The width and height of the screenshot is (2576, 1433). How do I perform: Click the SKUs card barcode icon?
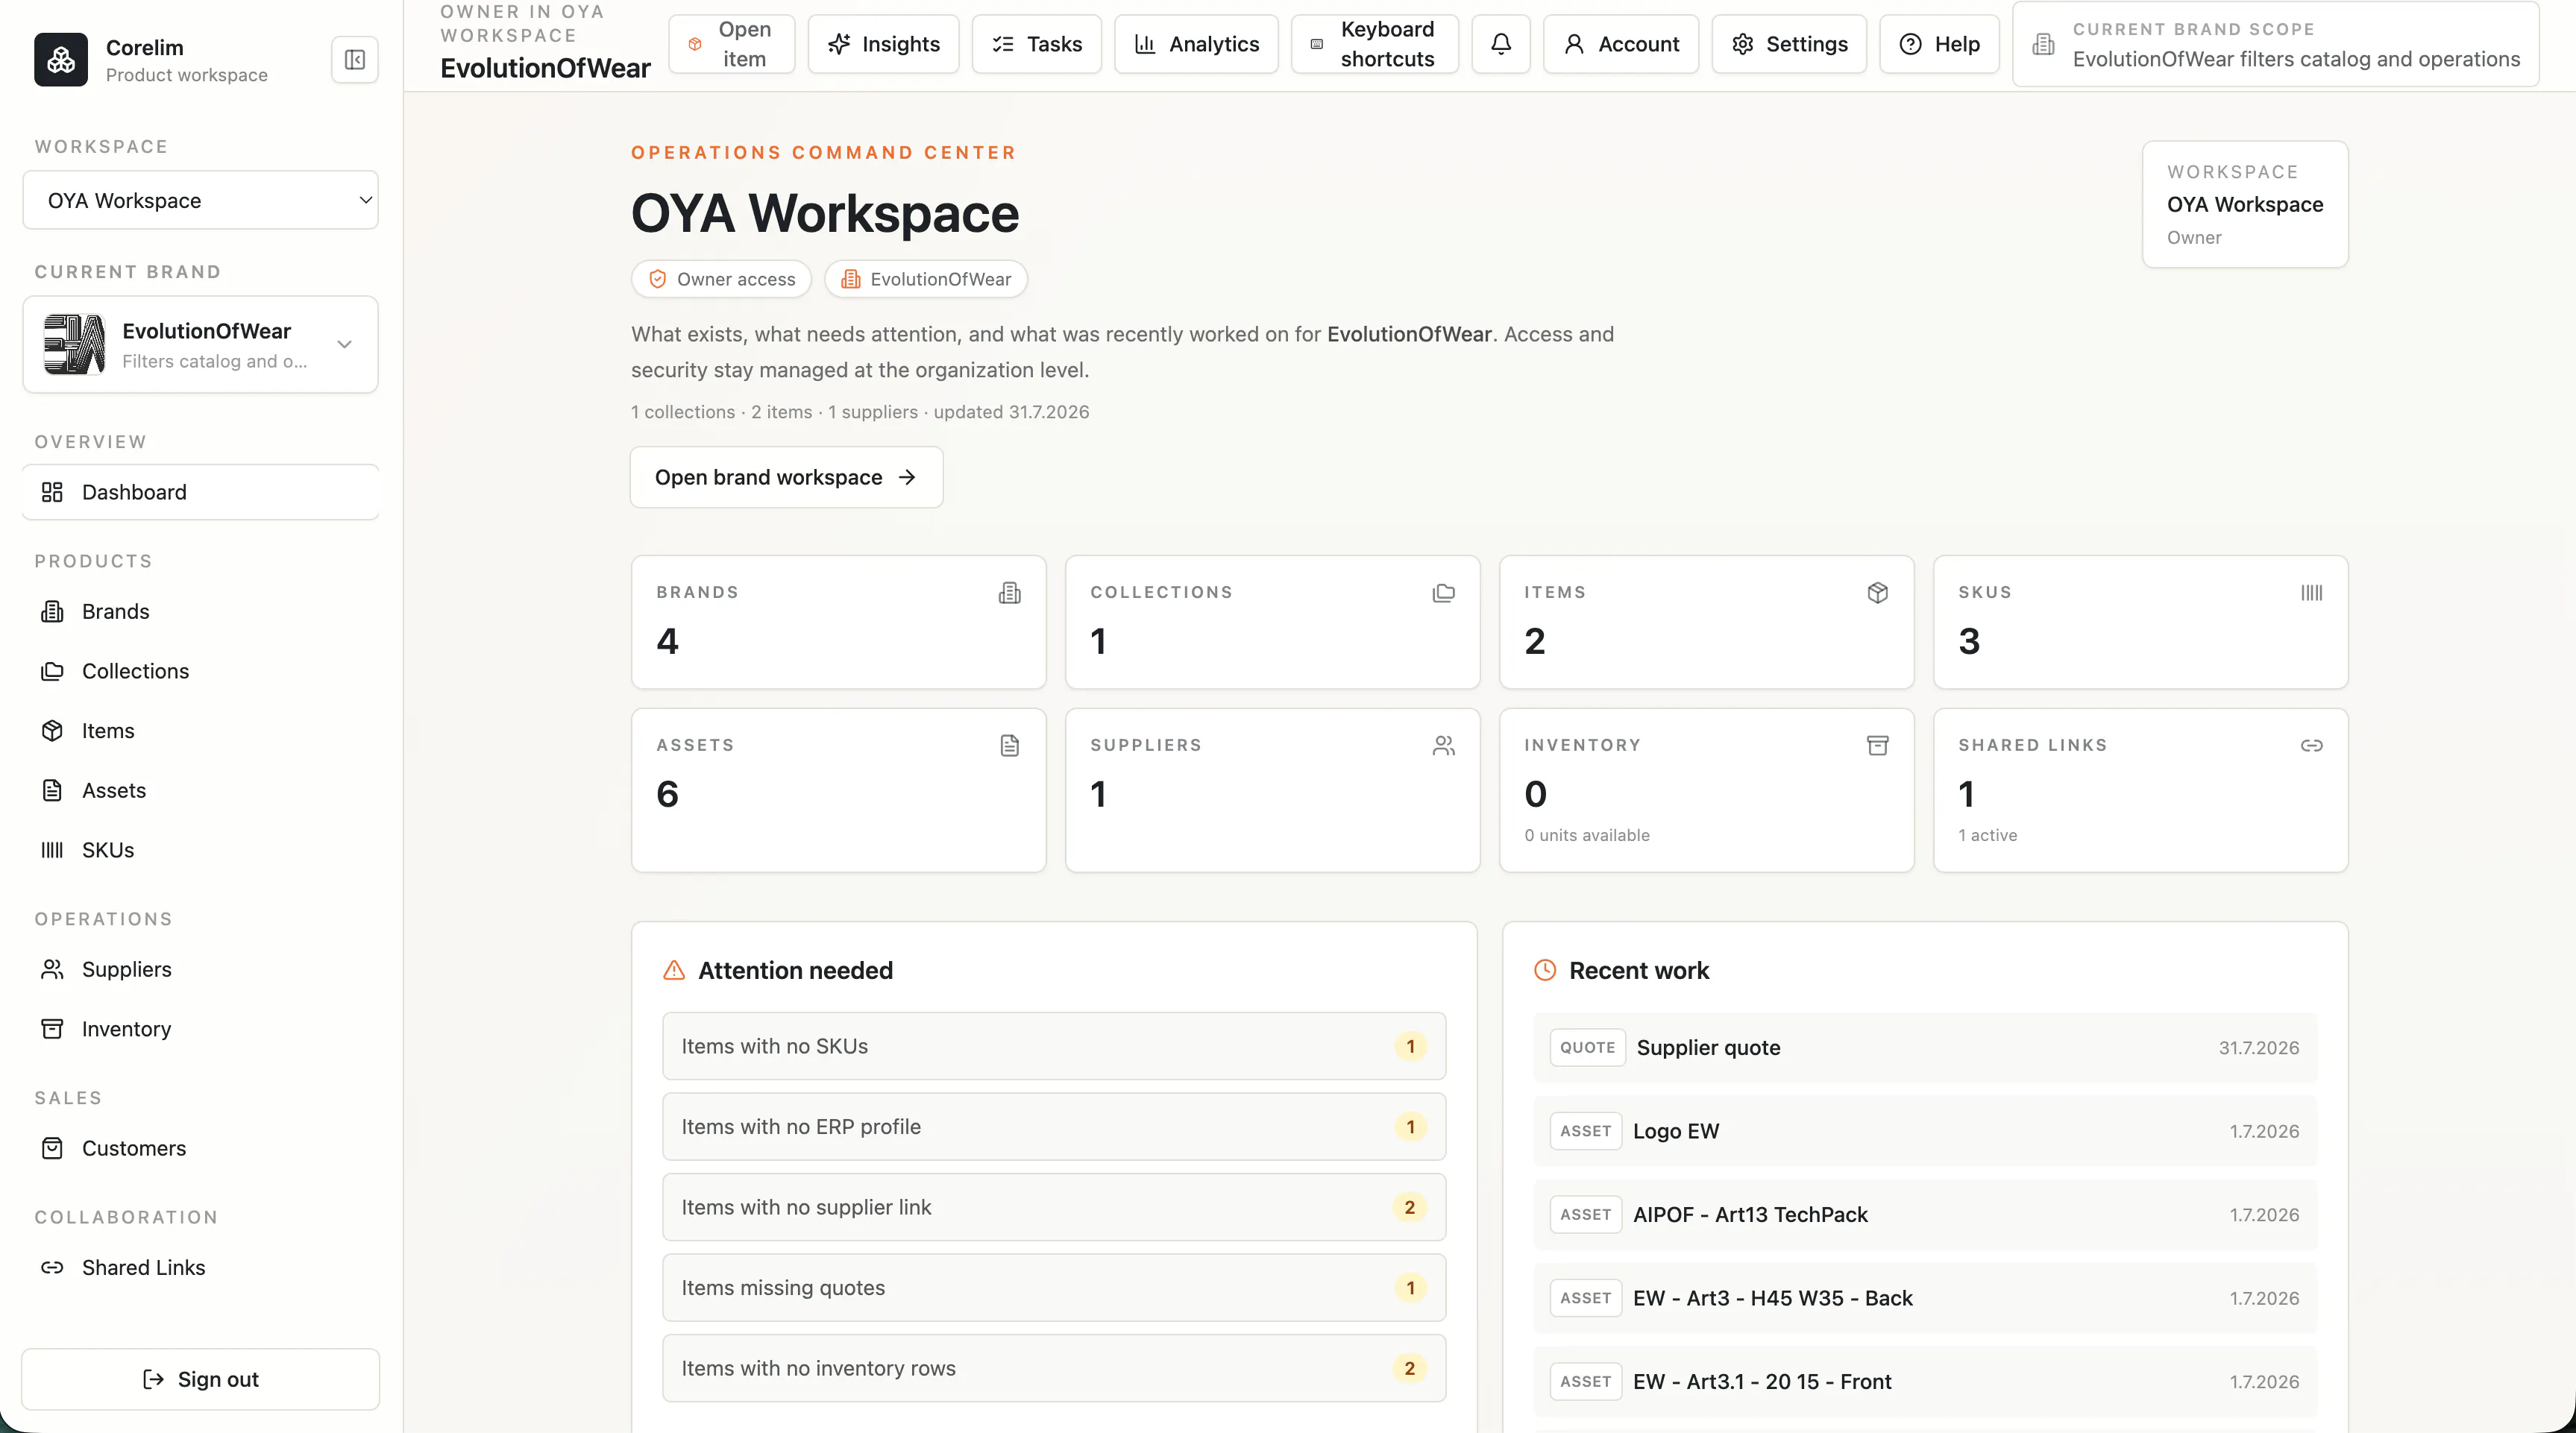2311,593
